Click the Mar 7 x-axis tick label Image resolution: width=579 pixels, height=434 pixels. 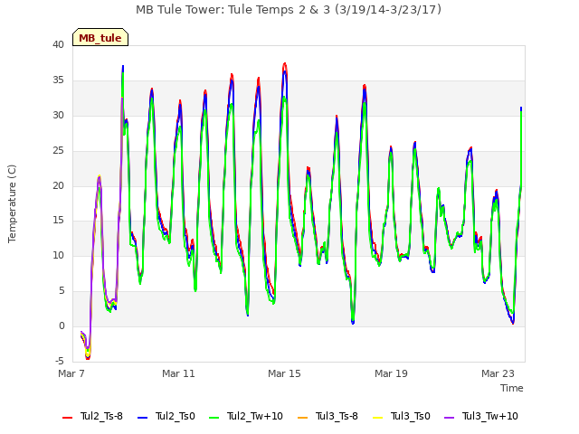71,373
